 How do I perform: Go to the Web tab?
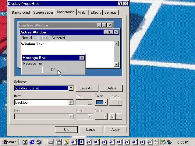(82, 12)
